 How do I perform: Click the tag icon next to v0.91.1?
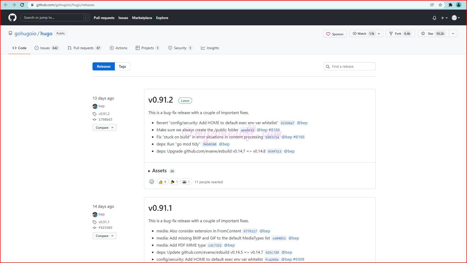(x=95, y=222)
